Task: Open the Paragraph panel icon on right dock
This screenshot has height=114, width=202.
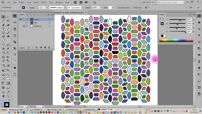Action: pyautogui.click(x=199, y=35)
